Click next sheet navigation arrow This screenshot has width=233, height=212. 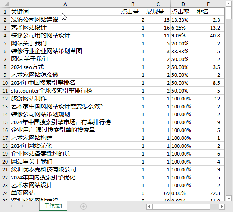pos(22,206)
